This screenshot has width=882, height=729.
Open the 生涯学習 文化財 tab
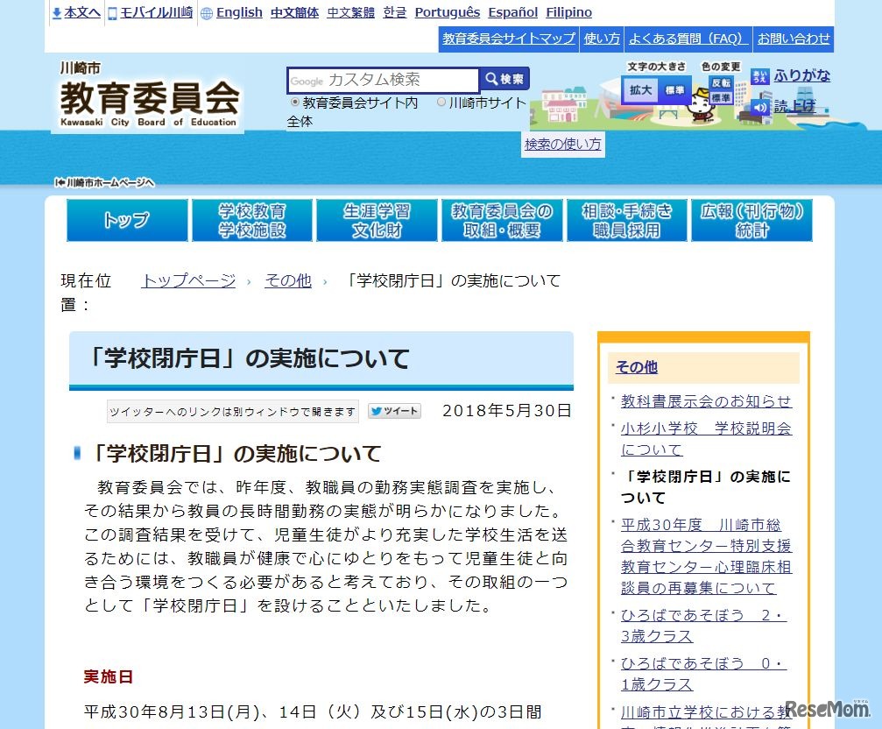[x=377, y=220]
